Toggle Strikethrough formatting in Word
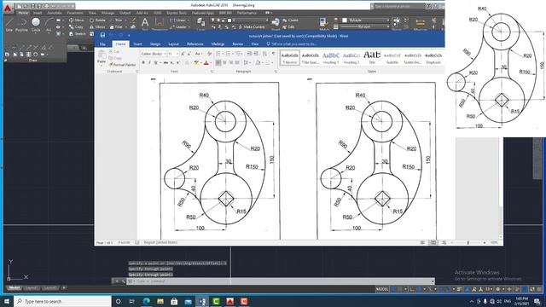Screen dimensions: 546x307 [166, 62]
